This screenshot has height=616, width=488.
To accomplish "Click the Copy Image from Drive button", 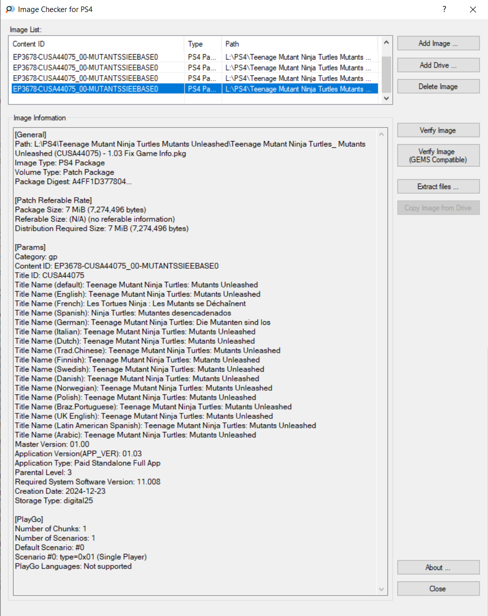I will pyautogui.click(x=438, y=208).
